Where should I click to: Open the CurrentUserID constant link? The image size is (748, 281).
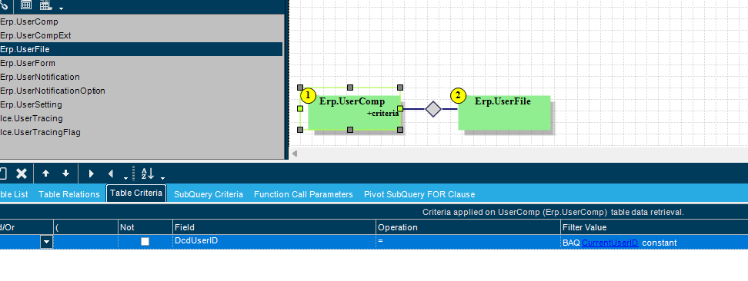click(x=609, y=243)
